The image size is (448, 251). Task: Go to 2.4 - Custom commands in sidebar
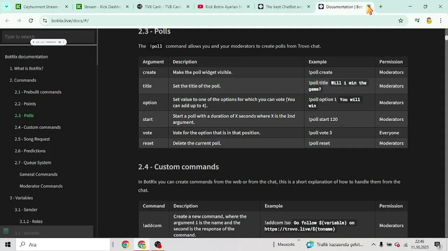point(38,127)
